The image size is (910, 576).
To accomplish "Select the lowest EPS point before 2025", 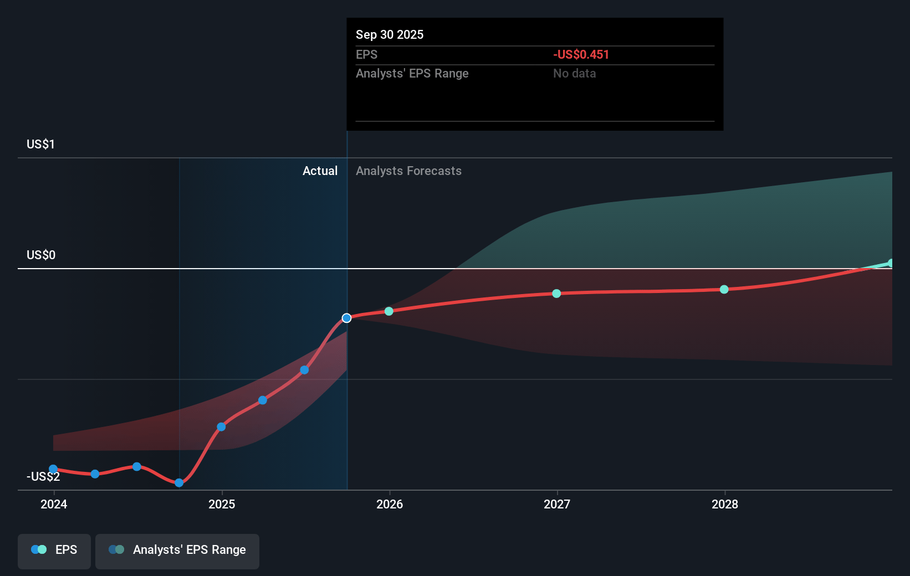I will tap(179, 483).
